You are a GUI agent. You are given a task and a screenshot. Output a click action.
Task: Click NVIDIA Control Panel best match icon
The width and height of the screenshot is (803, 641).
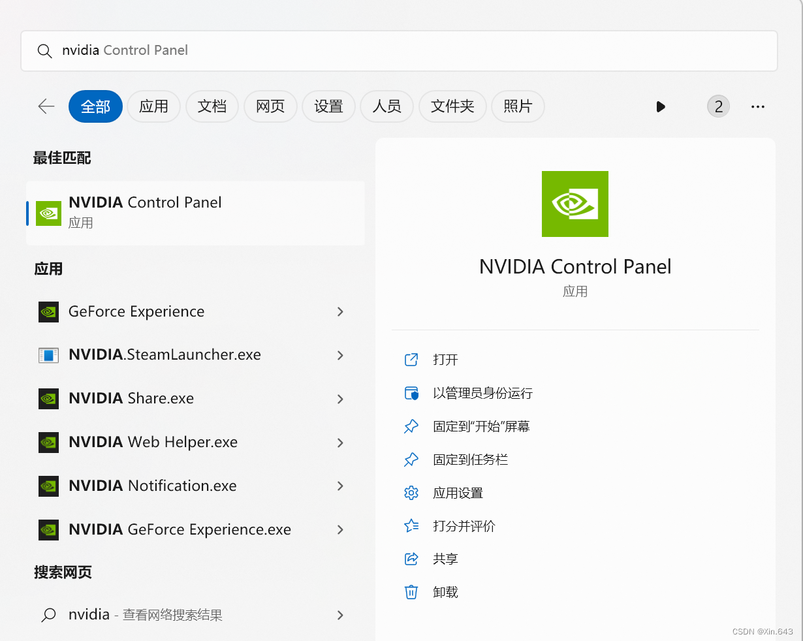(48, 213)
